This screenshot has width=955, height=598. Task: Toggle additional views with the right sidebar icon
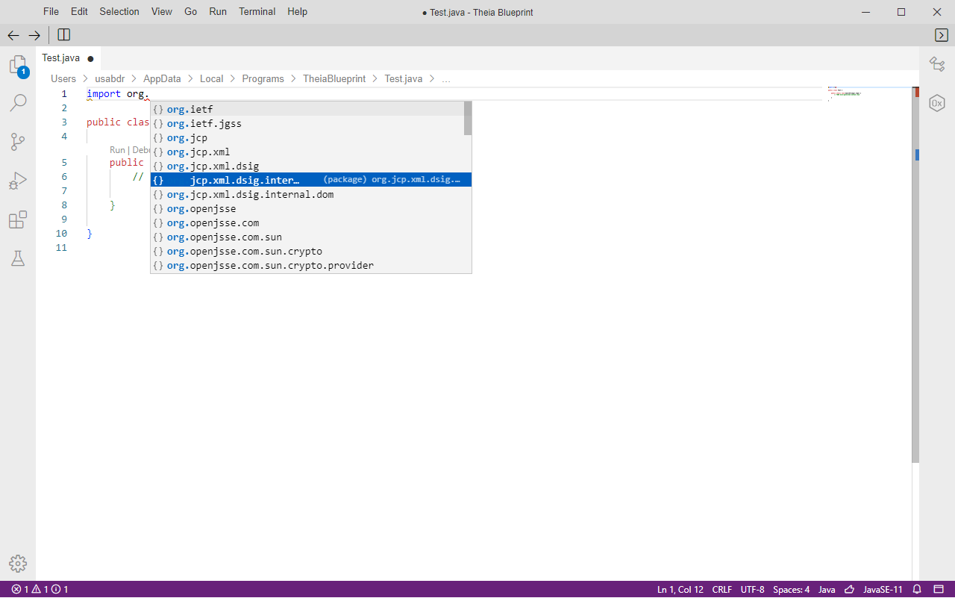coord(937,64)
